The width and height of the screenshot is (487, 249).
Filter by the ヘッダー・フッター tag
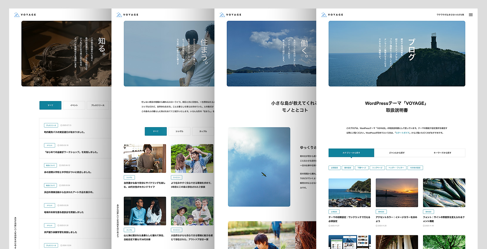pyautogui.click(x=396, y=168)
